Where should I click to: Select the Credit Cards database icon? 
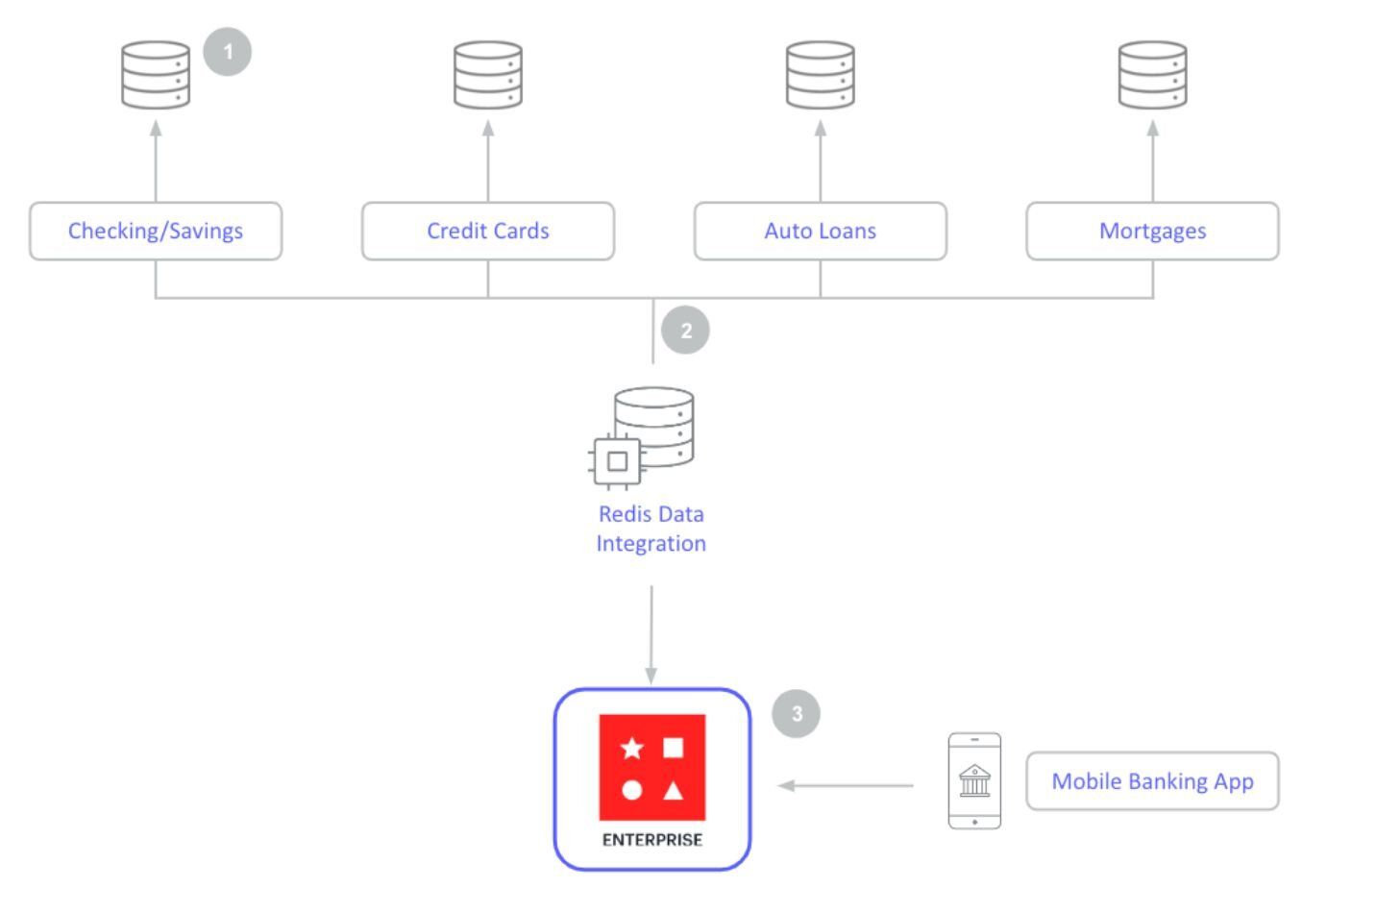pos(487,75)
